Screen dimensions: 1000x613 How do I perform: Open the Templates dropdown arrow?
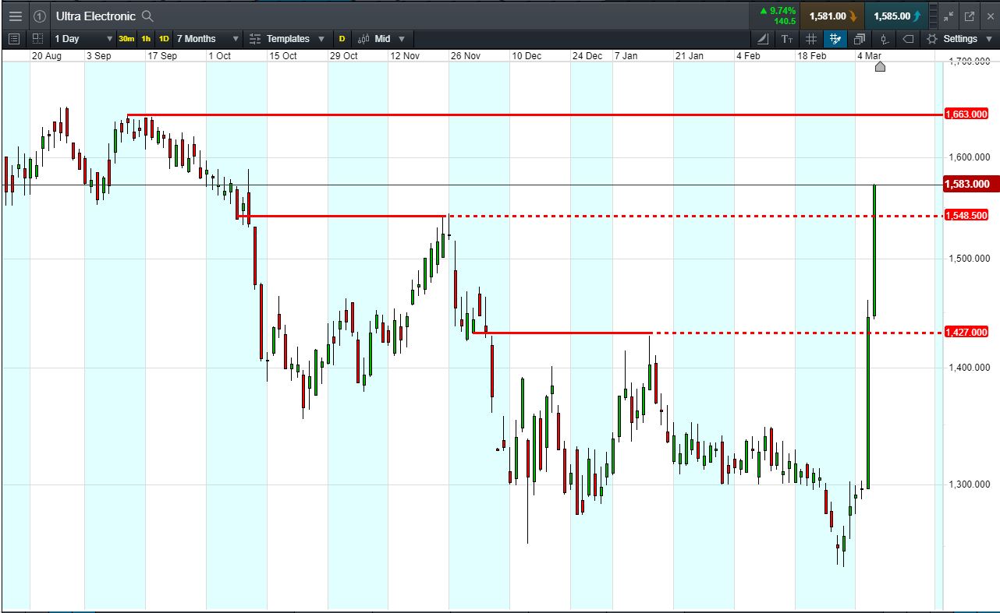(x=321, y=38)
